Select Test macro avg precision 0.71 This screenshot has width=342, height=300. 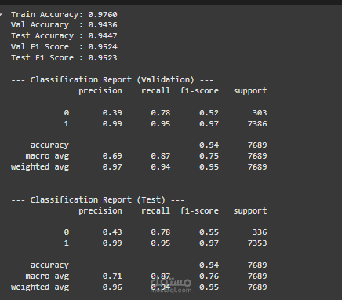pyautogui.click(x=112, y=276)
